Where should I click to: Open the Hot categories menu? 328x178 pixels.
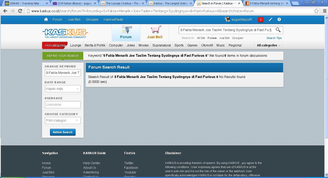(55, 45)
